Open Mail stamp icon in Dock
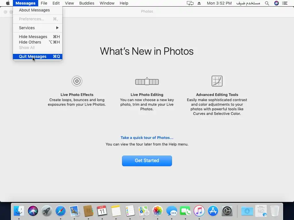The width and height of the screenshot is (294, 220). [x=74, y=211]
